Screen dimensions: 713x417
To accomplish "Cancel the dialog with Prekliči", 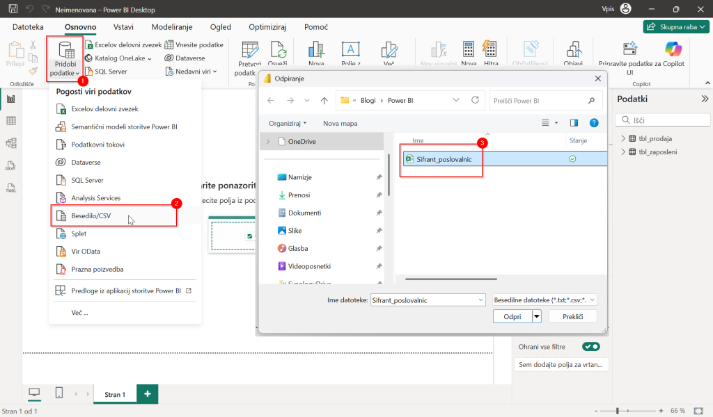I will tap(572, 316).
